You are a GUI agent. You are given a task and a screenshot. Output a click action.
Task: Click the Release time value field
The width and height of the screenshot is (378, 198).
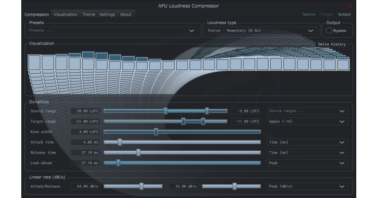(86, 153)
